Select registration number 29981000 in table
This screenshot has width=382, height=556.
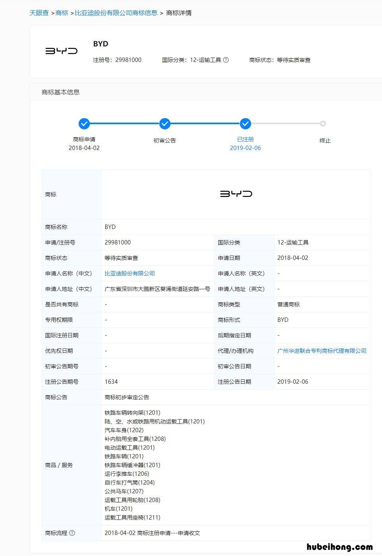pos(118,242)
